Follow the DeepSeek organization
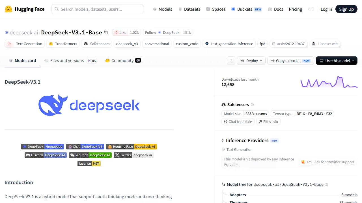Screen dimensions: 362x203 [x=162, y=32]
